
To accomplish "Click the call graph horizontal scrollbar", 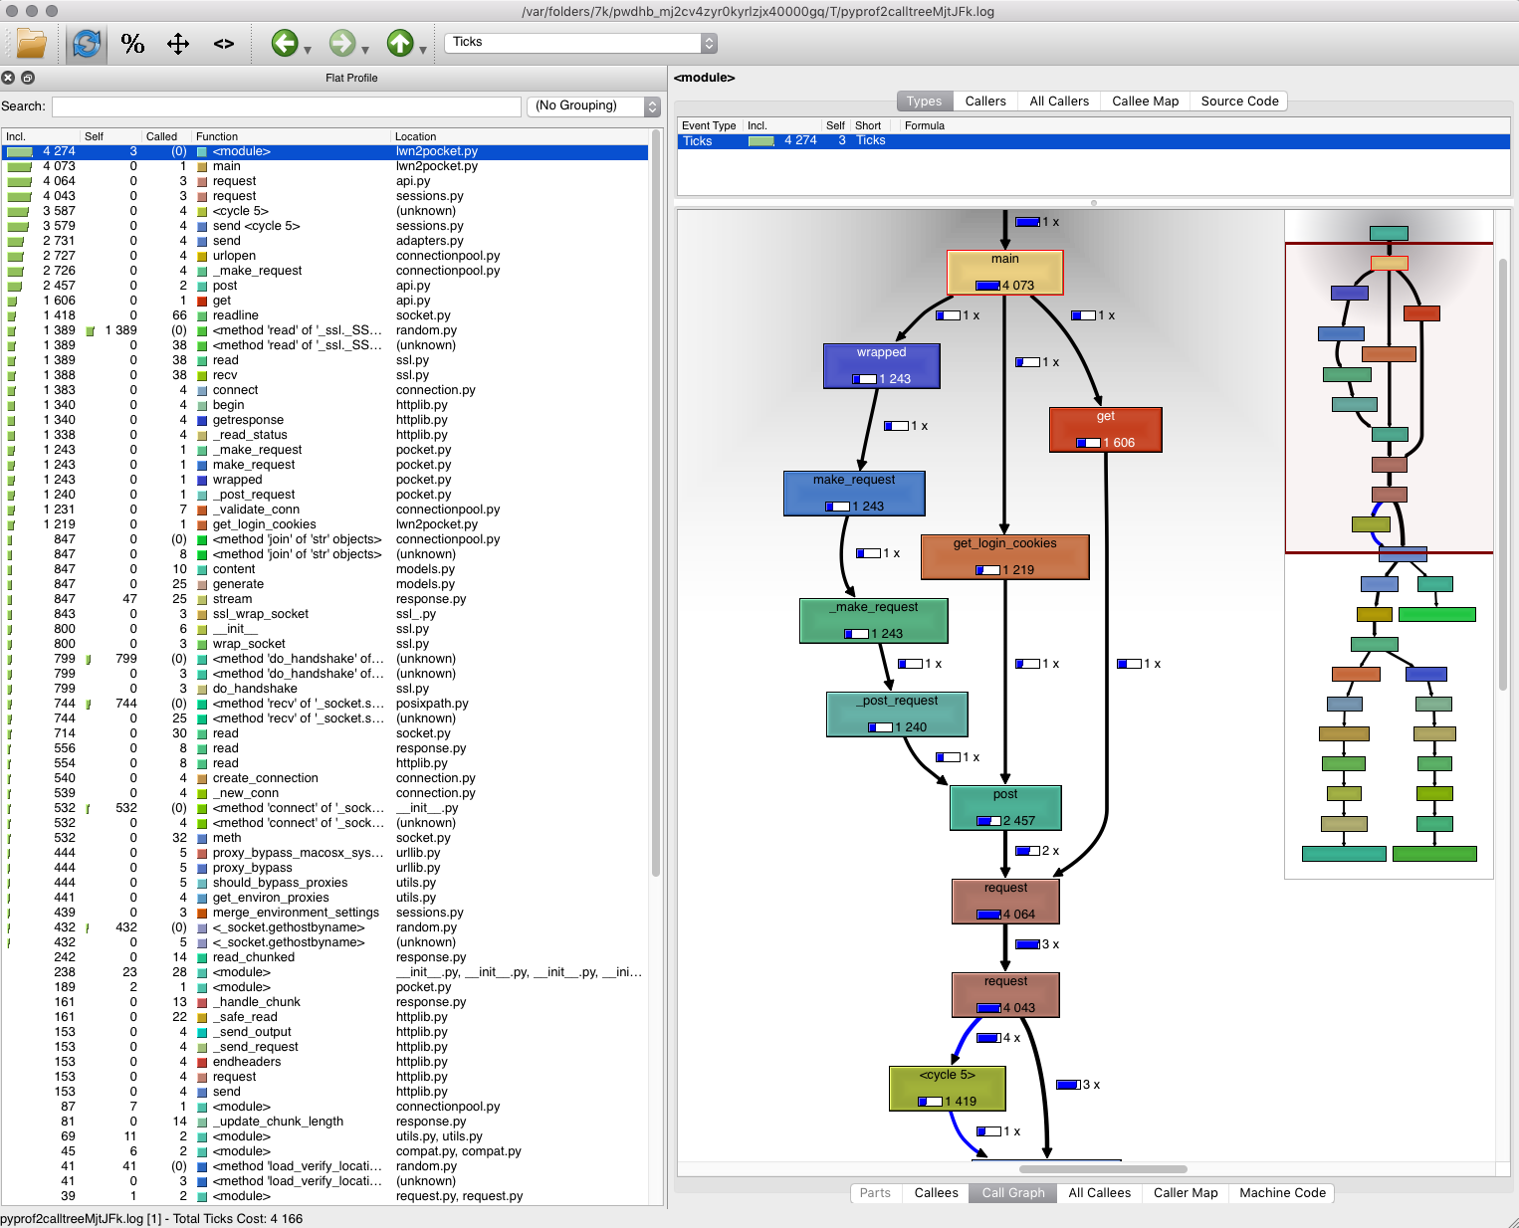I will [x=1102, y=1169].
